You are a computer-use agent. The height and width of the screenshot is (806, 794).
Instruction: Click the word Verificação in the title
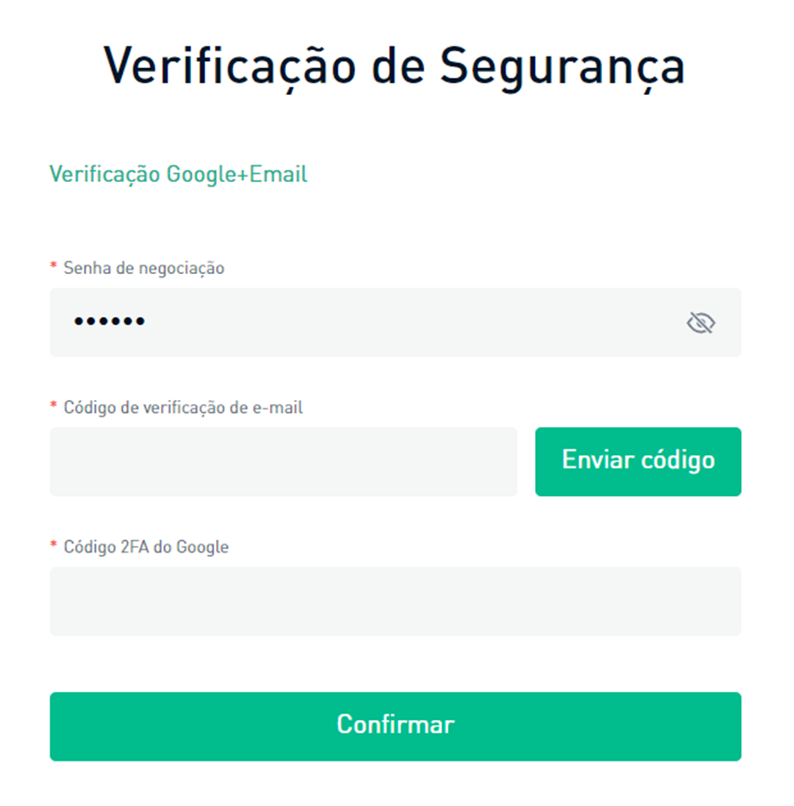point(227,66)
